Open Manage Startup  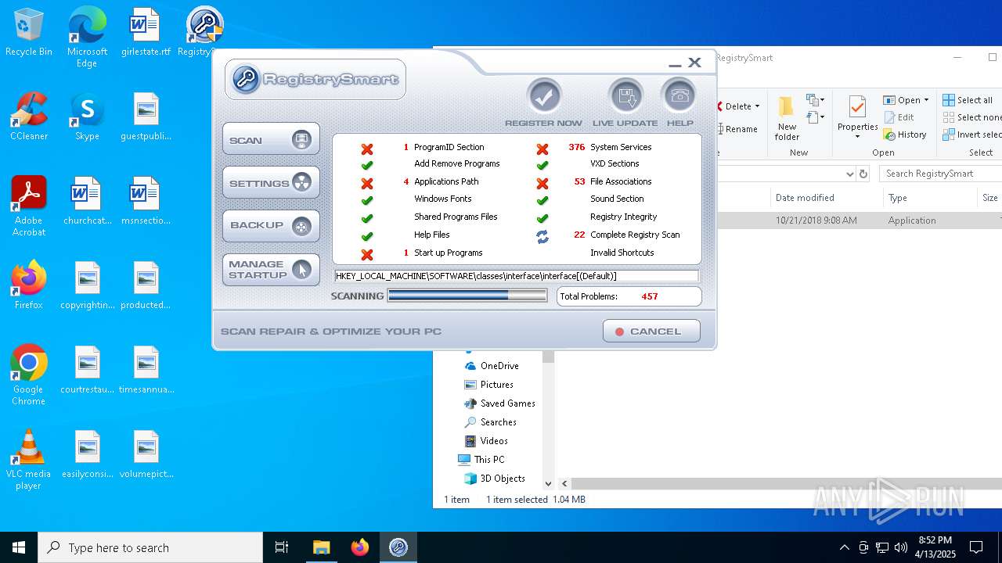pyautogui.click(x=271, y=270)
